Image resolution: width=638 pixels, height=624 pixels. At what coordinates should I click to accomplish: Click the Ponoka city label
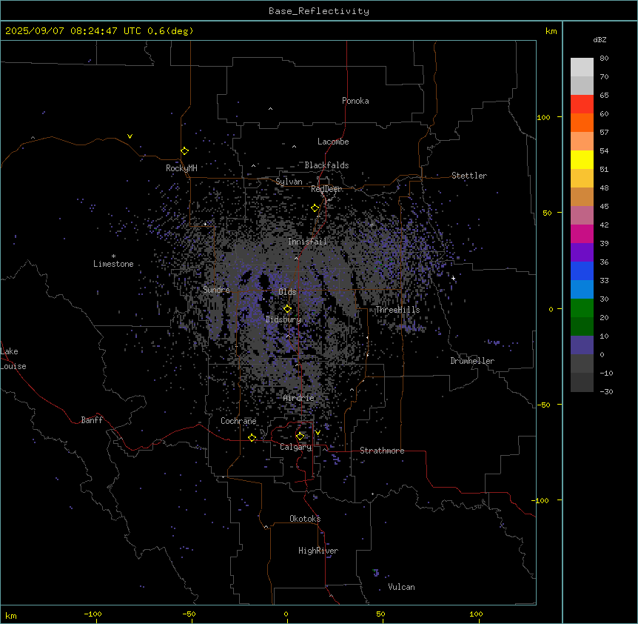click(x=355, y=101)
